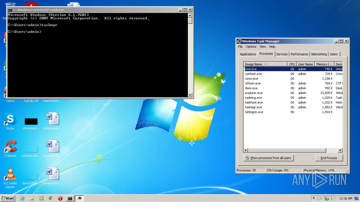The height and width of the screenshot is (202, 360).
Task: Select taskhost.exe process row
Action: (293, 102)
